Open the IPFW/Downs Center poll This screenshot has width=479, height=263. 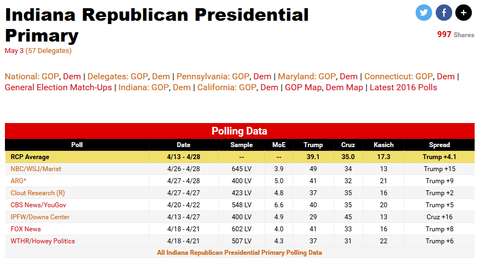tap(40, 217)
